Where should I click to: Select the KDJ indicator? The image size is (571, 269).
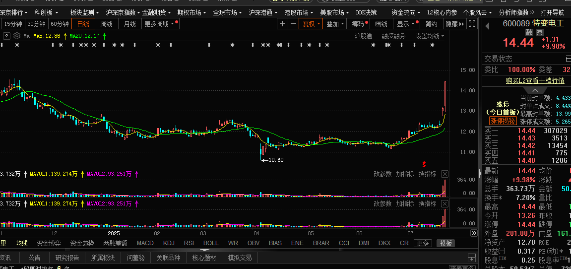click(169, 243)
